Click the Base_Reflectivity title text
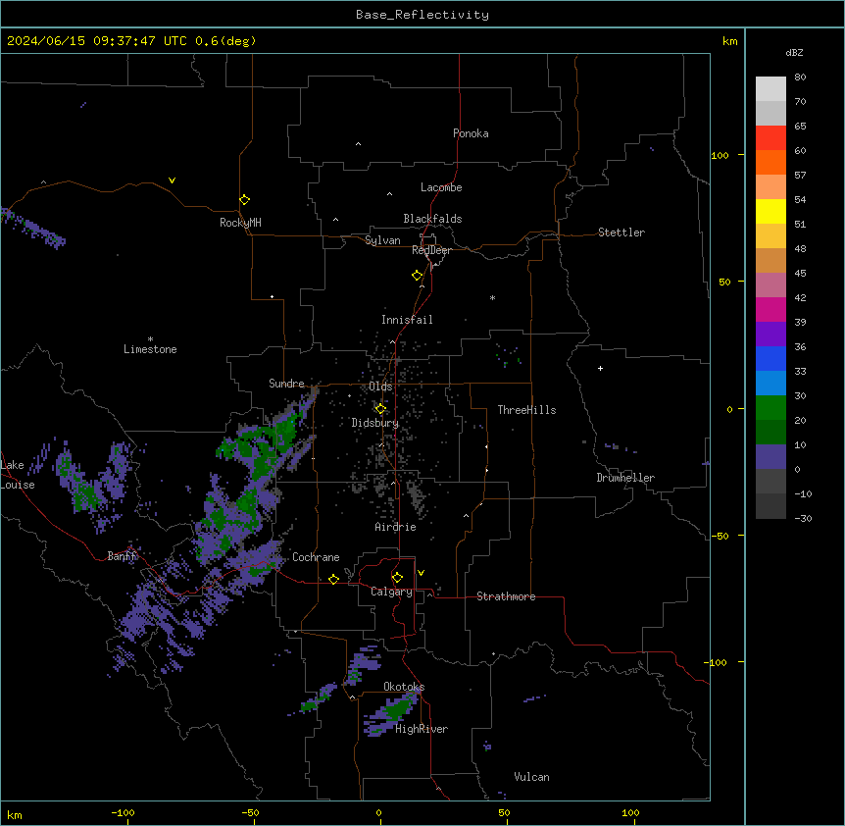Viewport: 845px width, 826px height. tap(422, 15)
